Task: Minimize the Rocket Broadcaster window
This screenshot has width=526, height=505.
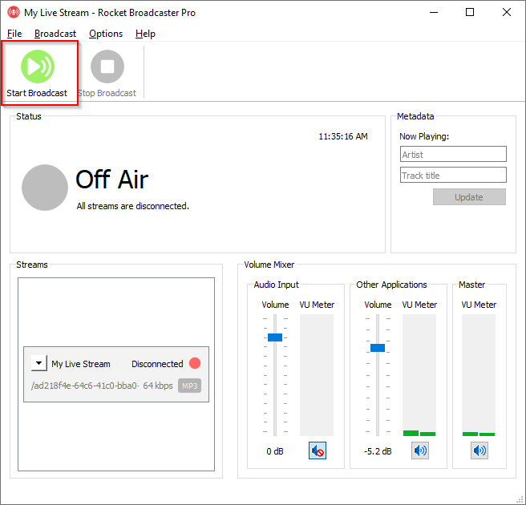Action: pos(434,12)
